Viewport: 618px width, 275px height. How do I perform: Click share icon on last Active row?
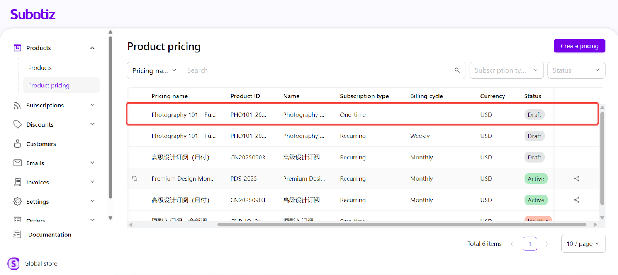pyautogui.click(x=577, y=200)
